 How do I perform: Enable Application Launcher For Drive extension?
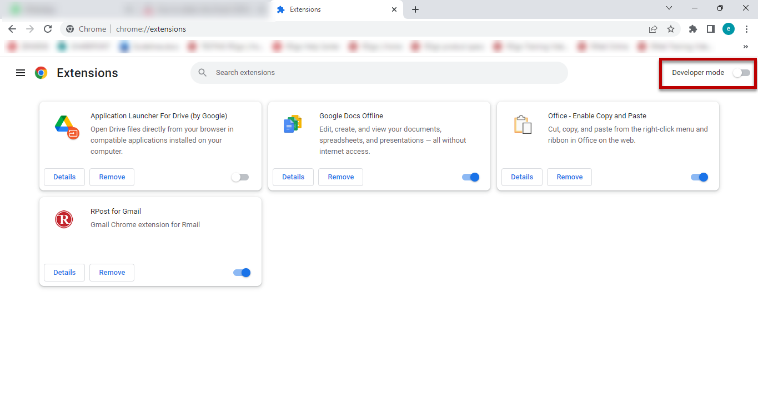point(240,177)
